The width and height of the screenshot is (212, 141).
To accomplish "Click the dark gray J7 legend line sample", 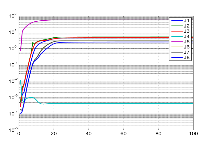I will 177,52.
